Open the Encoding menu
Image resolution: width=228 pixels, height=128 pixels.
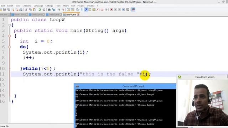coord(27,6)
